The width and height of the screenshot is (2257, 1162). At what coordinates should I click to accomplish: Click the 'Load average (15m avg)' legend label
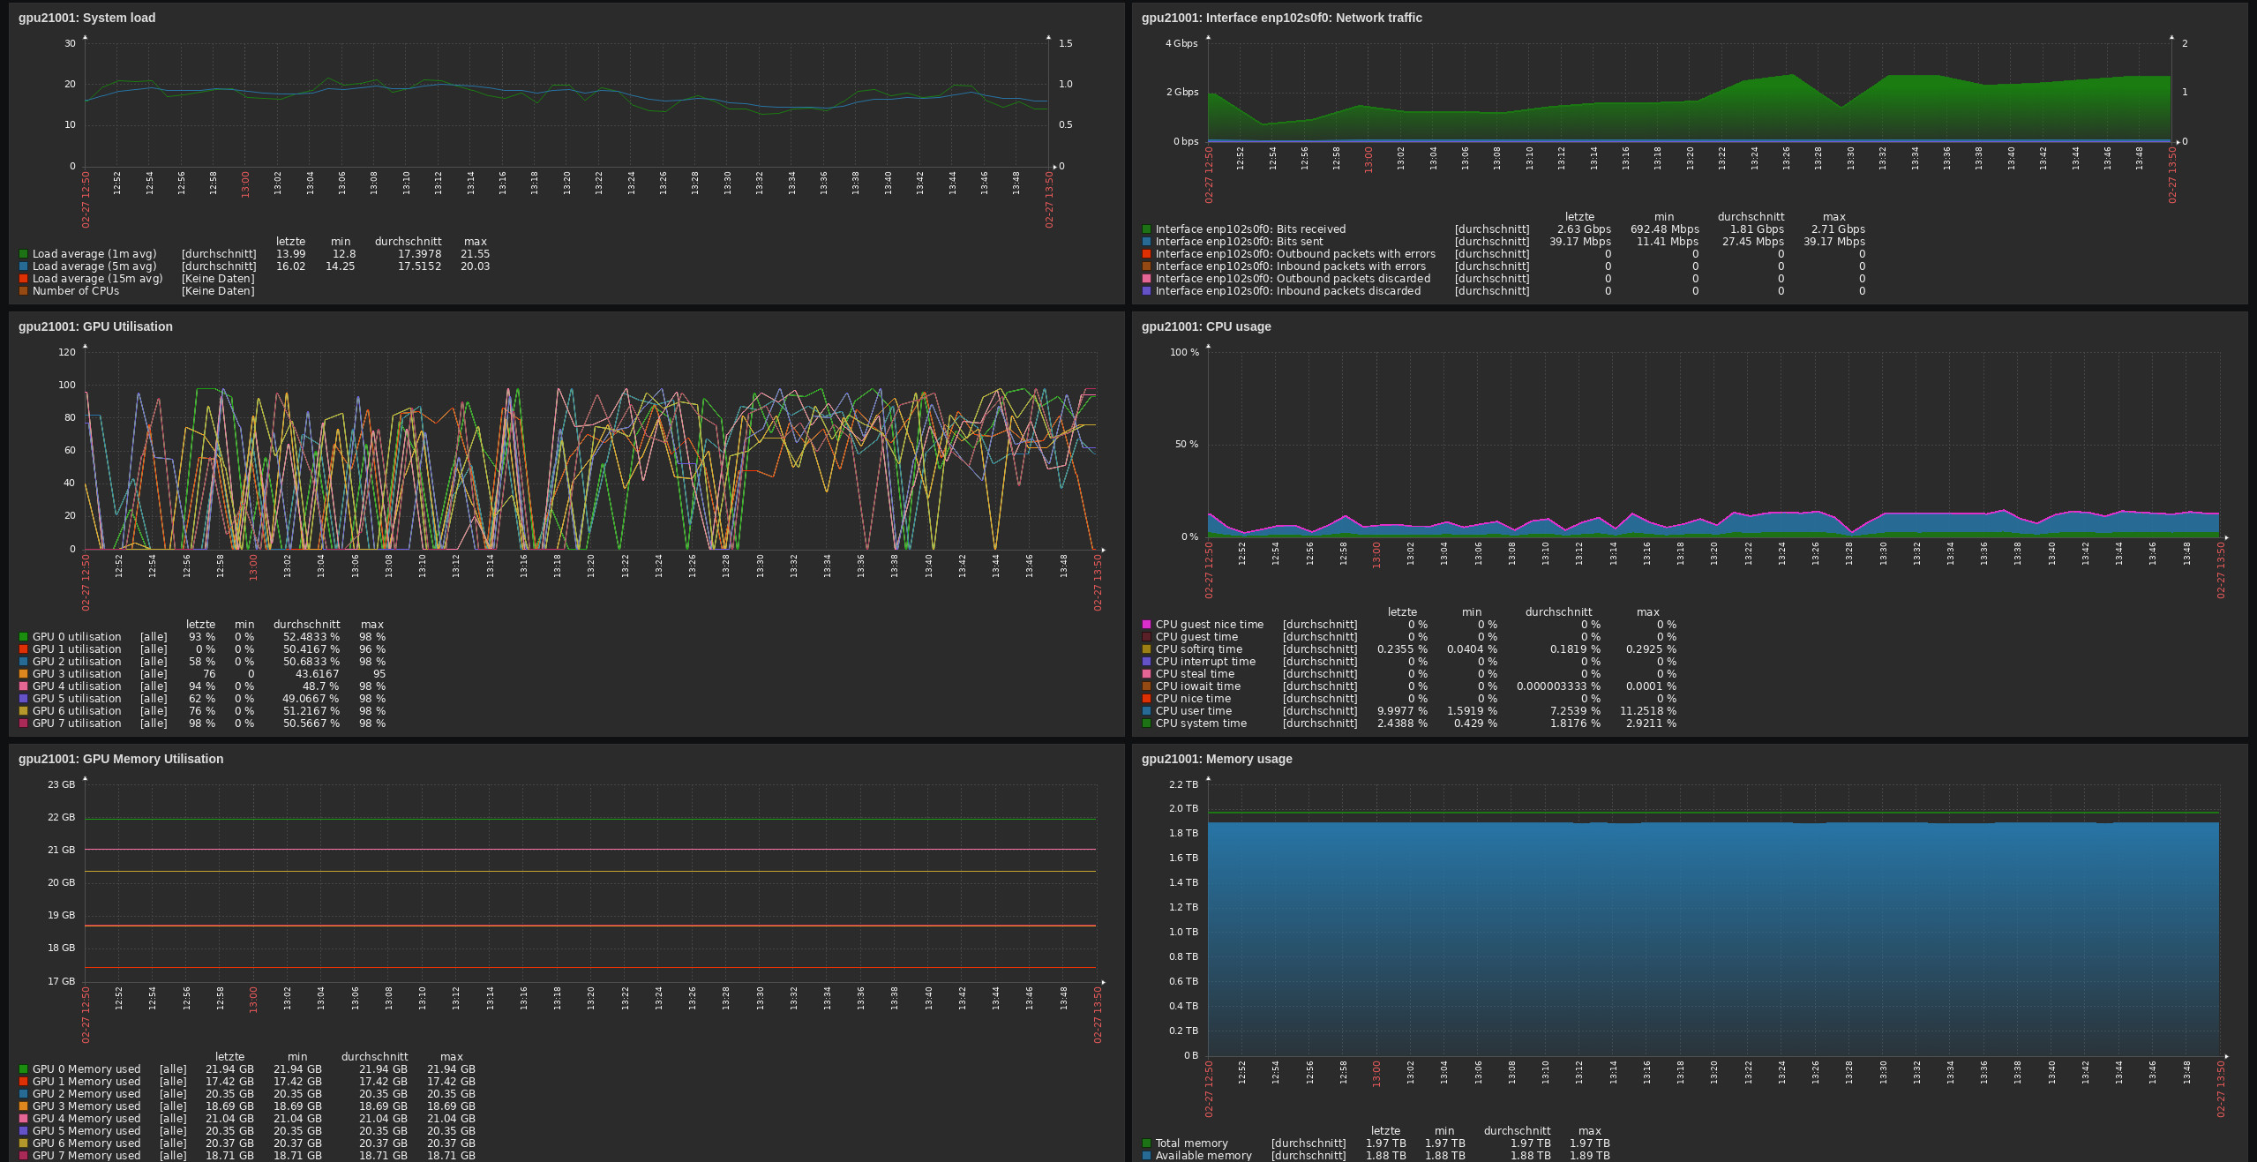[x=98, y=279]
